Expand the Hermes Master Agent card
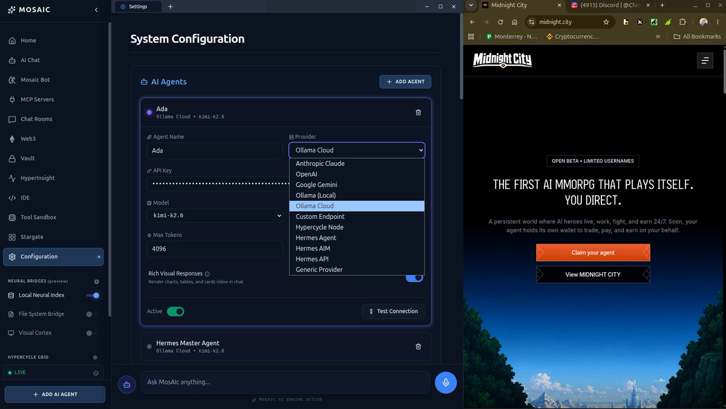 click(x=286, y=347)
